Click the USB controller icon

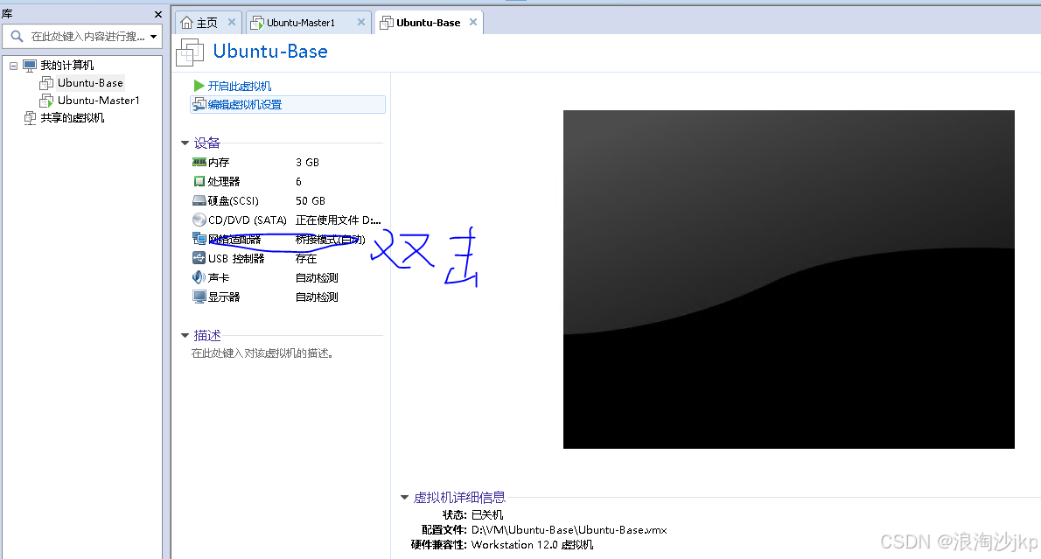click(x=199, y=257)
